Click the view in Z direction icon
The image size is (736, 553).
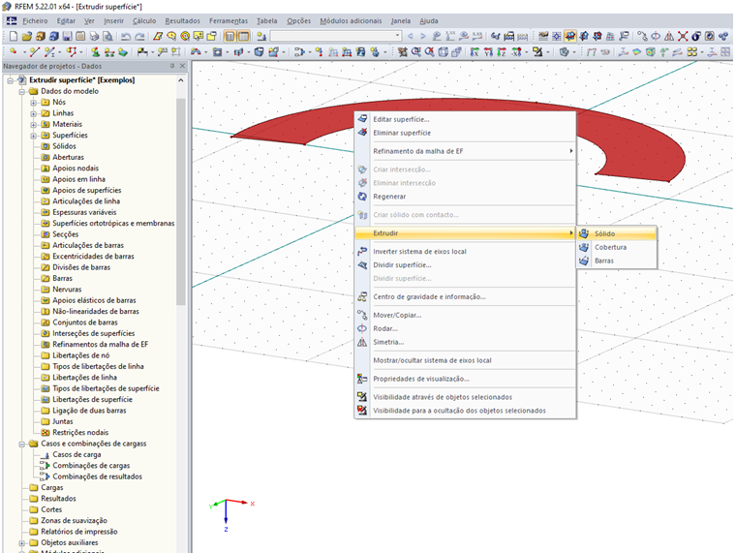(x=502, y=51)
